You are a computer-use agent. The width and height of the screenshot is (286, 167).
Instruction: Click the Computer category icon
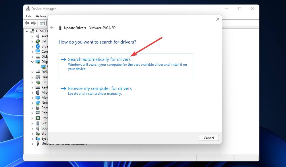pyautogui.click(x=38, y=51)
